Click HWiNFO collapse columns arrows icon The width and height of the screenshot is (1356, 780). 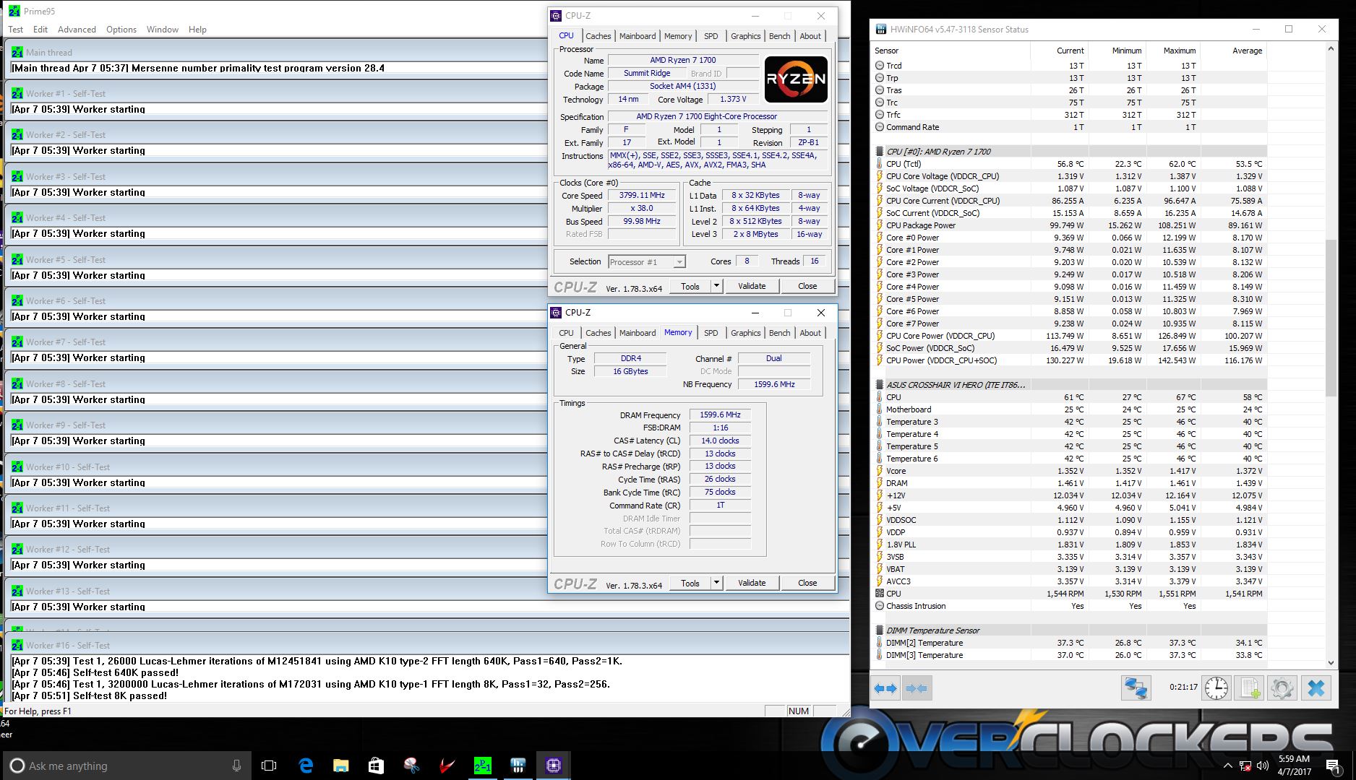point(917,688)
